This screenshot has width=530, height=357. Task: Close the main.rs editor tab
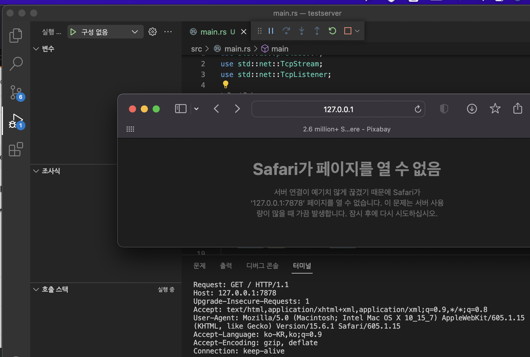click(x=244, y=32)
